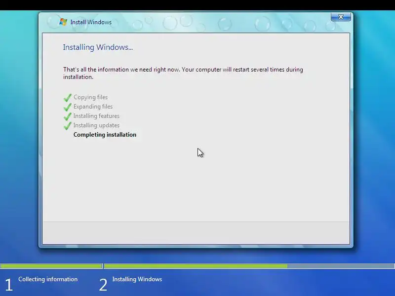Click the green checkmark beside Installing features
Image resolution: width=395 pixels, height=296 pixels.
point(68,116)
